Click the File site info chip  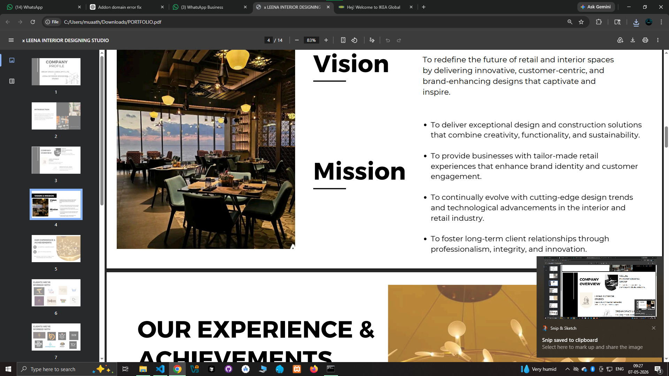click(52, 22)
